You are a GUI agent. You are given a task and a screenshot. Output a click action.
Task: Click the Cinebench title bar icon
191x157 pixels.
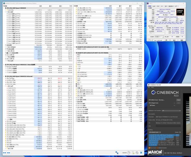149,85
